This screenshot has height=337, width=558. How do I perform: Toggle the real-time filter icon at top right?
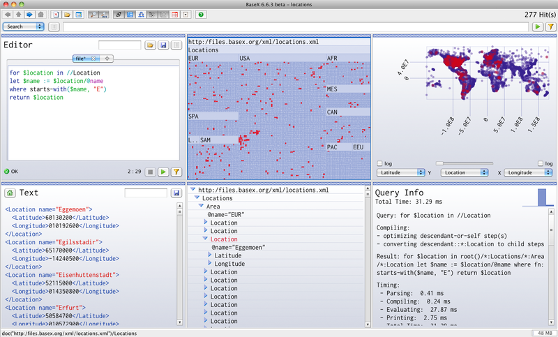pos(550,27)
